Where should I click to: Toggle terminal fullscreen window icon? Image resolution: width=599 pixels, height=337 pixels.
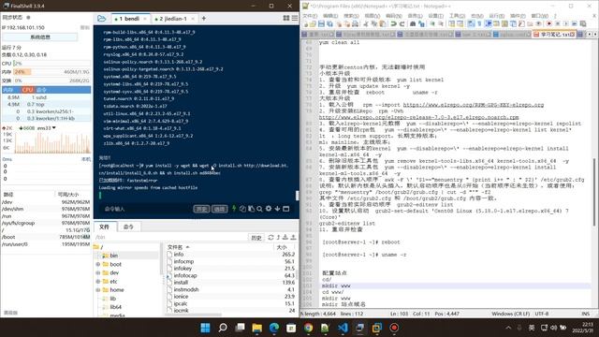[285, 209]
